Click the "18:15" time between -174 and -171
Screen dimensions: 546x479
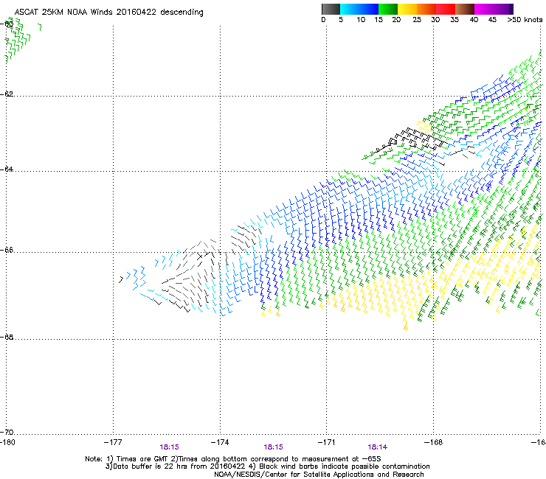pos(273,447)
